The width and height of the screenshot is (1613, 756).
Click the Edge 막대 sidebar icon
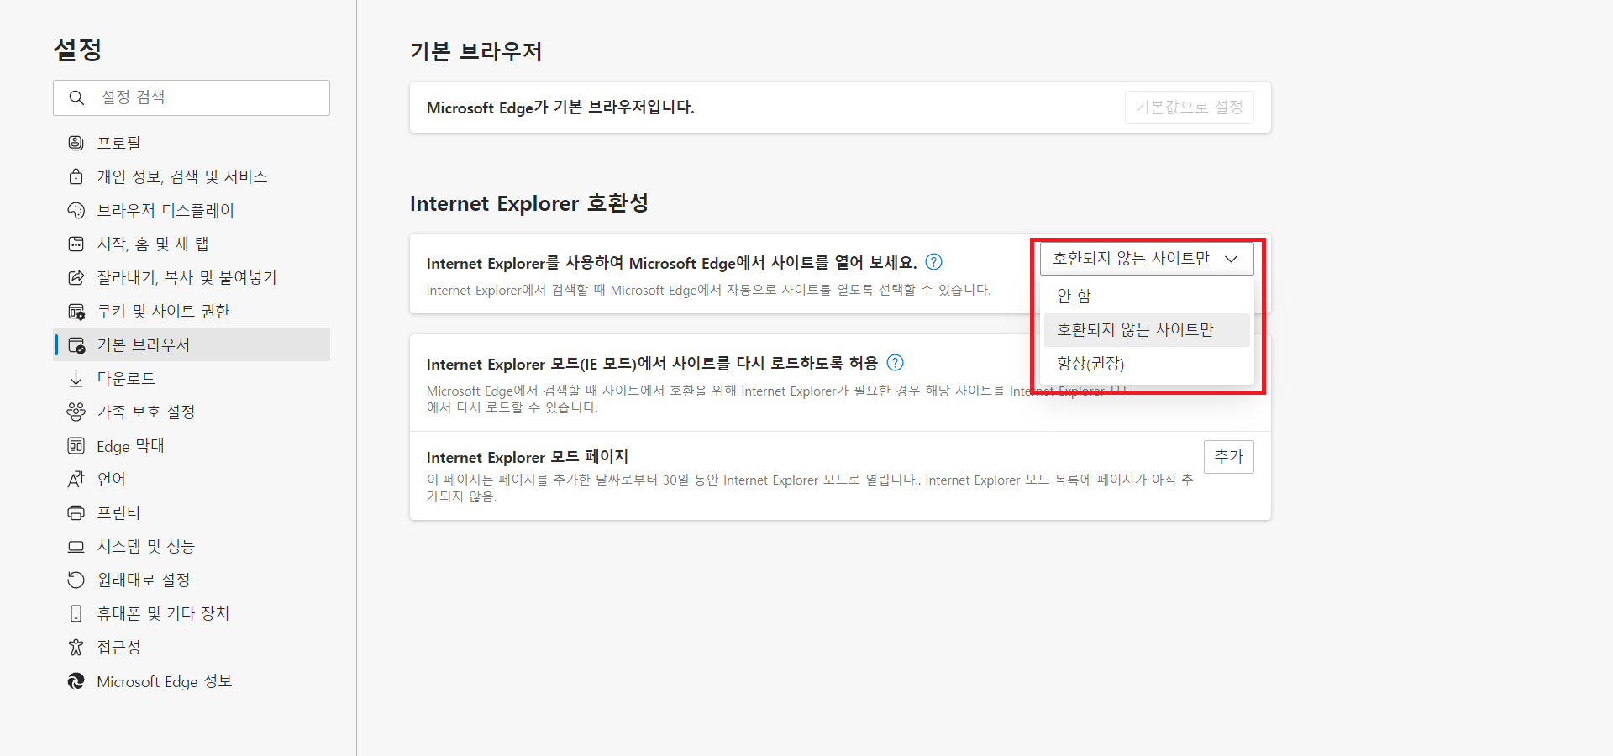[x=76, y=445]
